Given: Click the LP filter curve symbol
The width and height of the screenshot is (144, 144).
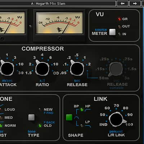Looking at the screenshot, I should click(x=88, y=126).
